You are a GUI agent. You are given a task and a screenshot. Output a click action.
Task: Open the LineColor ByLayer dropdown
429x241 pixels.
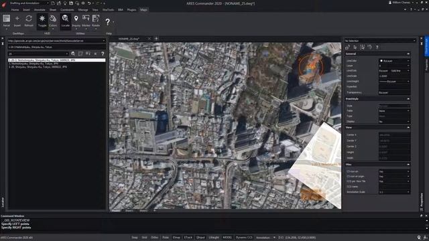click(x=408, y=61)
